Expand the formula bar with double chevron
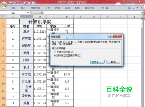 click(x=142, y=13)
